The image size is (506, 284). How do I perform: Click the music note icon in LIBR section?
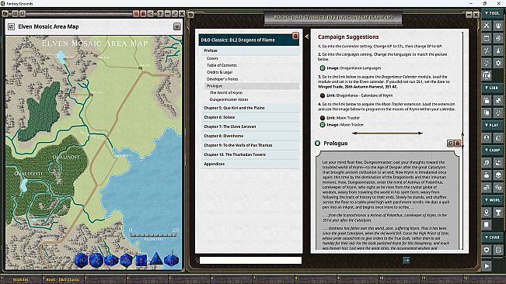[x=498, y=113]
